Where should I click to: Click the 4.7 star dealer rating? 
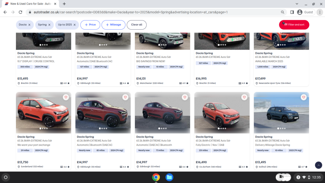pyautogui.click(x=303, y=167)
